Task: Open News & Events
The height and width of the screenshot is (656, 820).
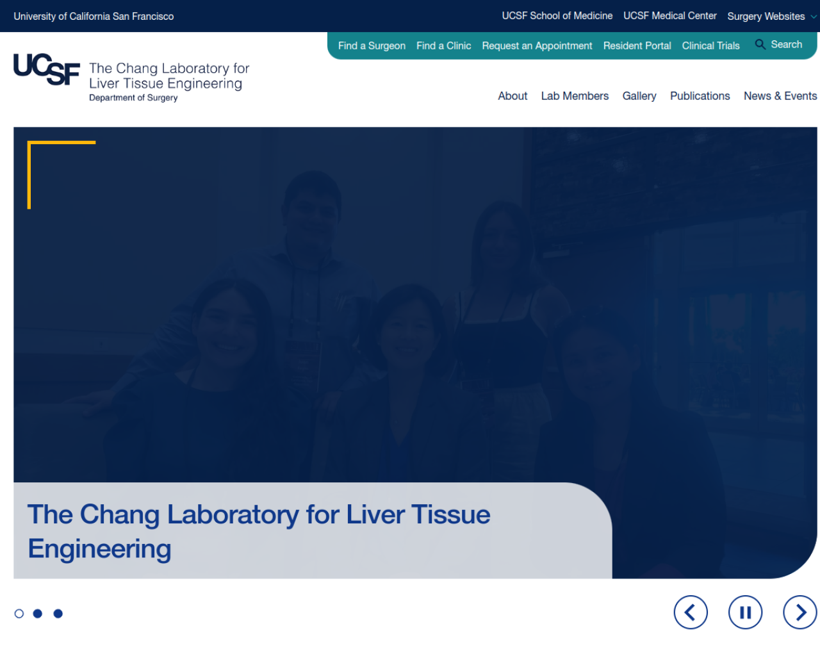Action: pyautogui.click(x=780, y=96)
